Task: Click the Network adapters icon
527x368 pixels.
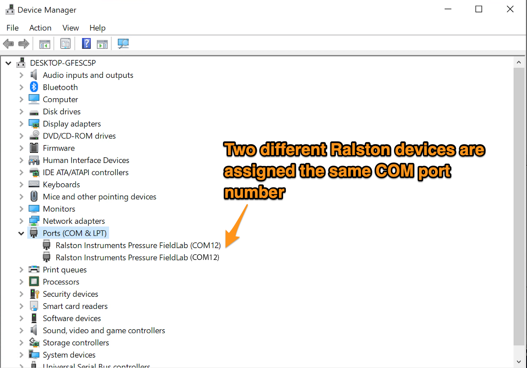Action: pyautogui.click(x=34, y=221)
